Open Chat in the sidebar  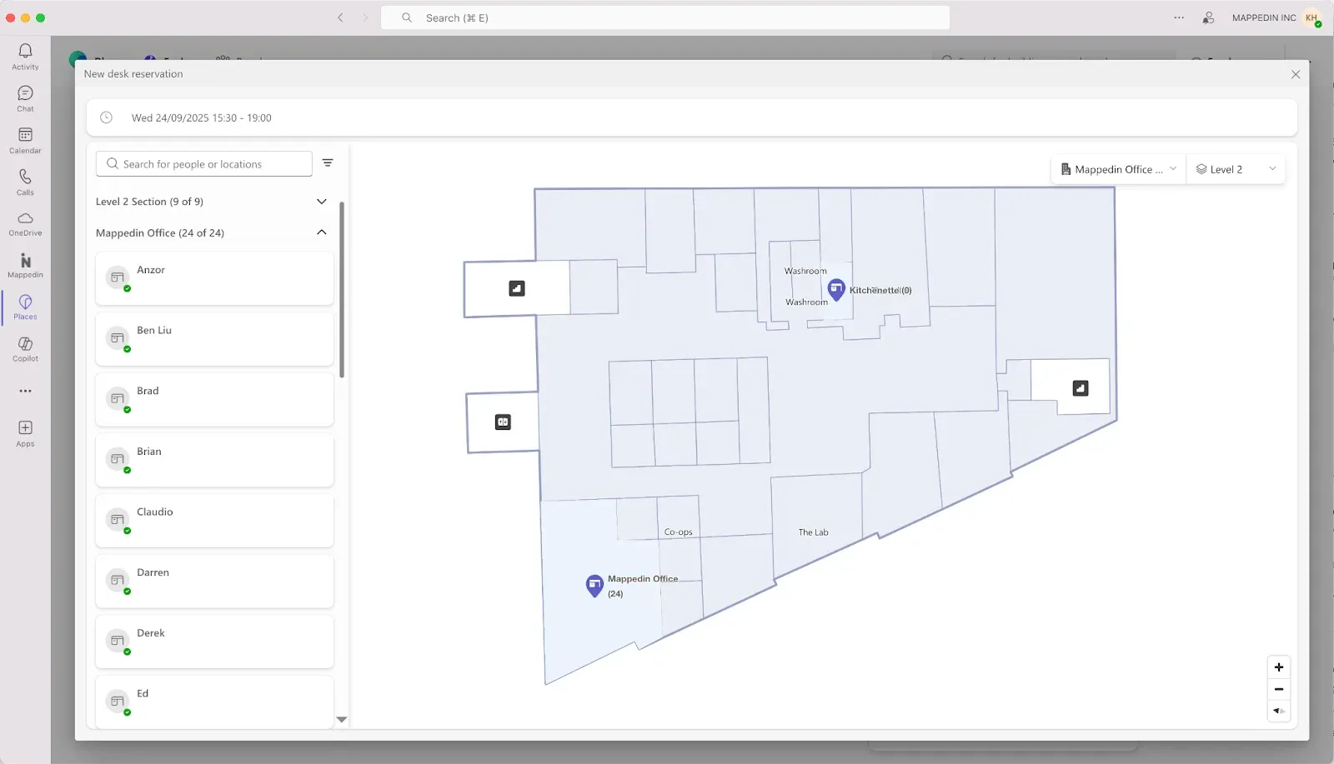pos(25,98)
